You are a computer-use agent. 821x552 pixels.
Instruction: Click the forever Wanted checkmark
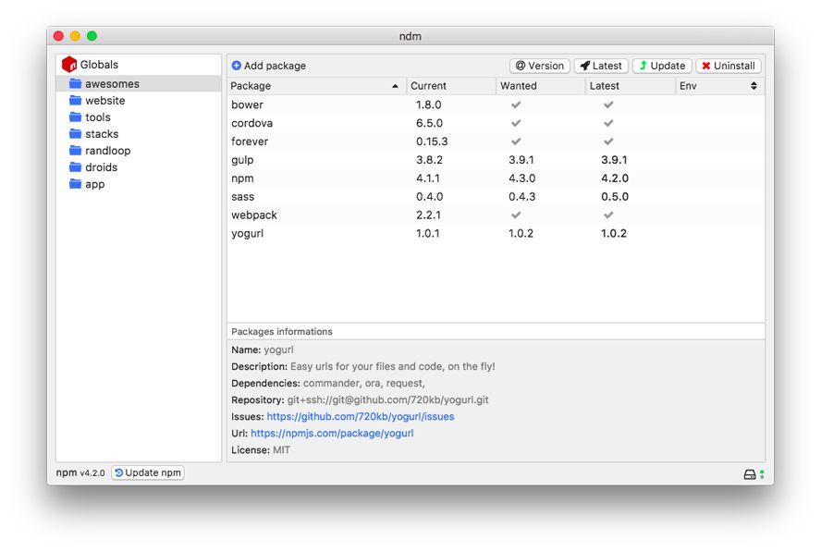516,141
